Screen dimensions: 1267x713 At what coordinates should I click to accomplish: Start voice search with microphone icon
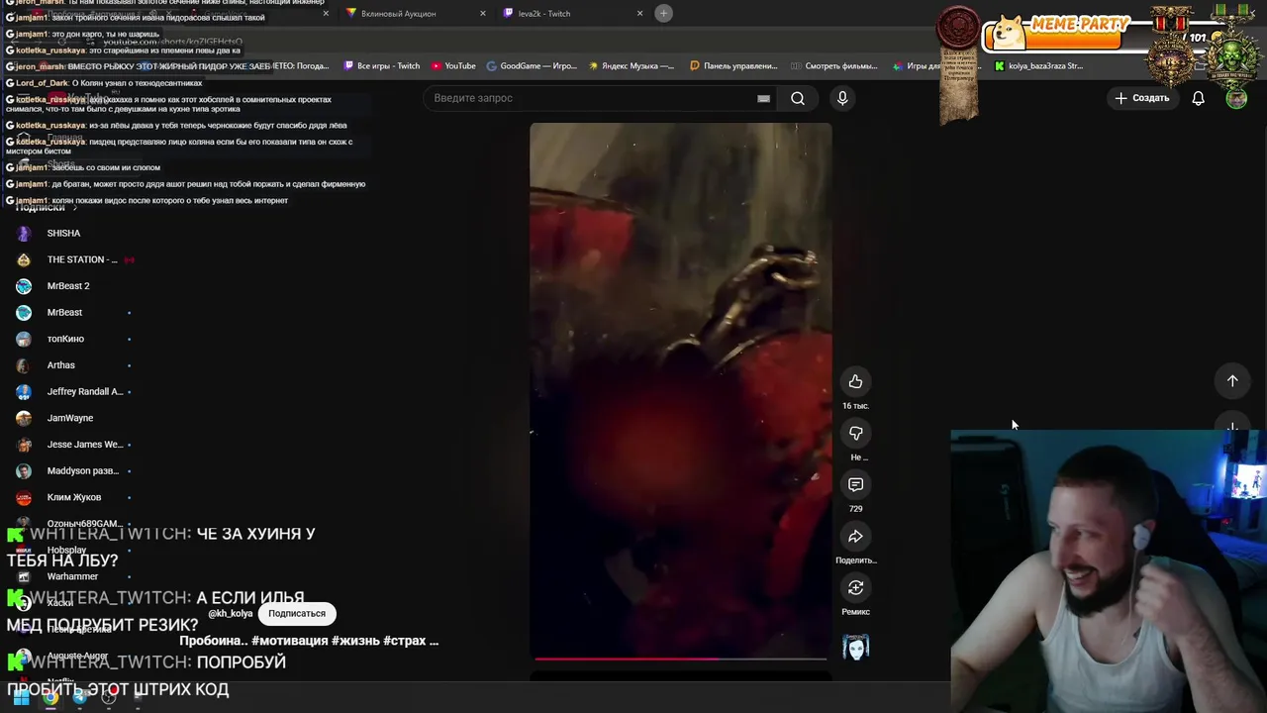pyautogui.click(x=842, y=98)
